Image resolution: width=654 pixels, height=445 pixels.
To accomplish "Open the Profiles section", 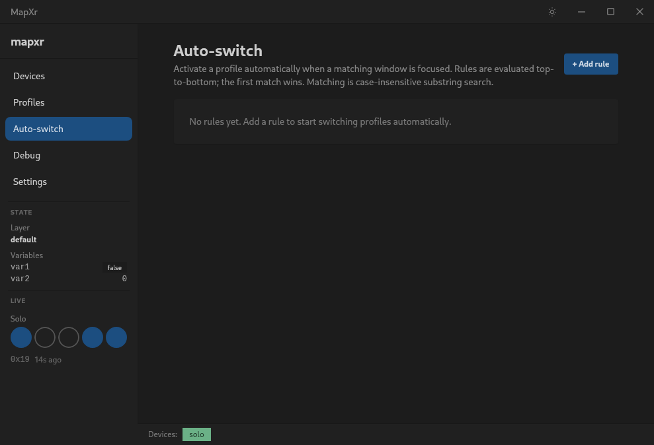I will click(28, 102).
